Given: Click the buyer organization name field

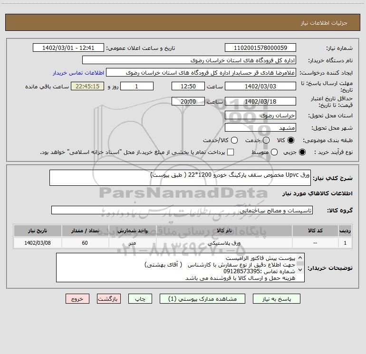Looking at the screenshot, I should (x=189, y=60).
